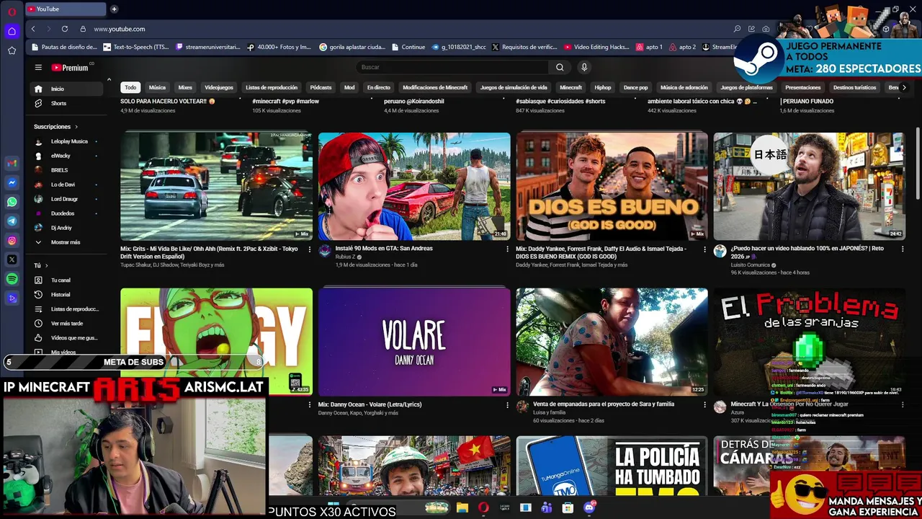Click the Opera menu logo
The width and height of the screenshot is (922, 519).
tap(12, 12)
